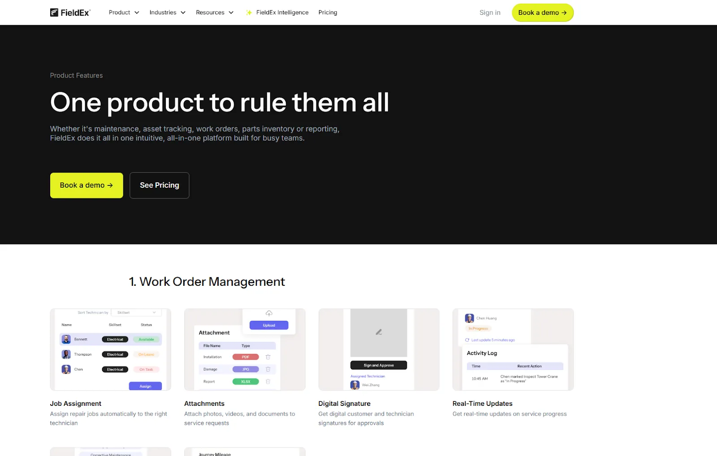Open the Digital Signature illustration card

pyautogui.click(x=379, y=349)
